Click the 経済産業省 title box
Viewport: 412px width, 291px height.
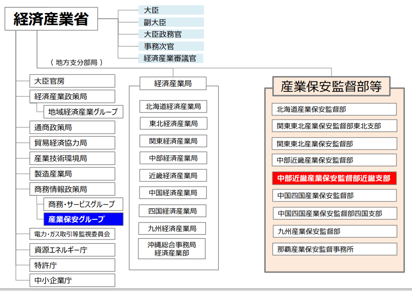pos(51,19)
